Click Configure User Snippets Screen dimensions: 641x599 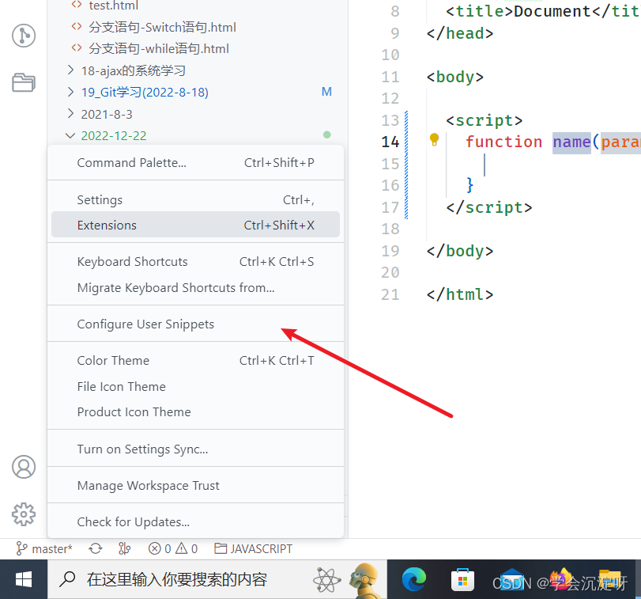pos(195,324)
